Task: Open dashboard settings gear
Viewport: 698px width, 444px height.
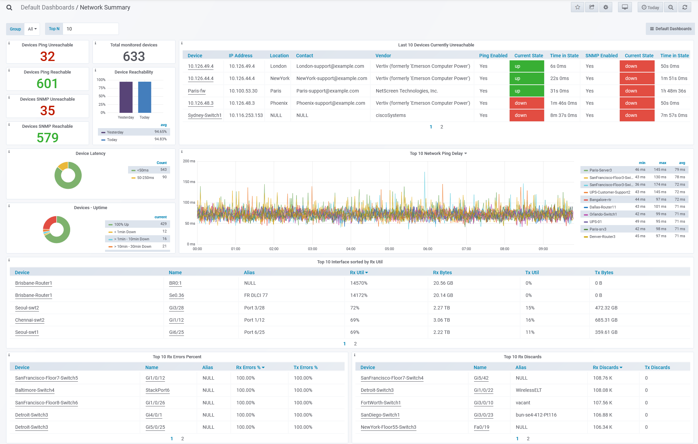Action: (x=606, y=7)
